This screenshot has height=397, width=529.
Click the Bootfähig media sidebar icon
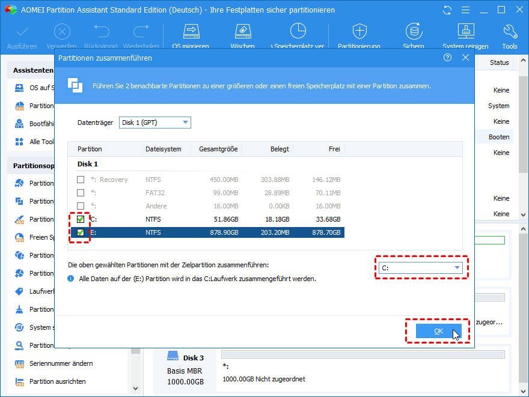pos(19,124)
